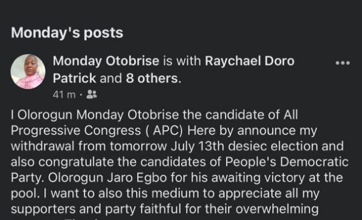Screen dimensions: 362x220
Task: Click the name 'Olorogun Jaro Egbo' in post
Action: coord(107,178)
